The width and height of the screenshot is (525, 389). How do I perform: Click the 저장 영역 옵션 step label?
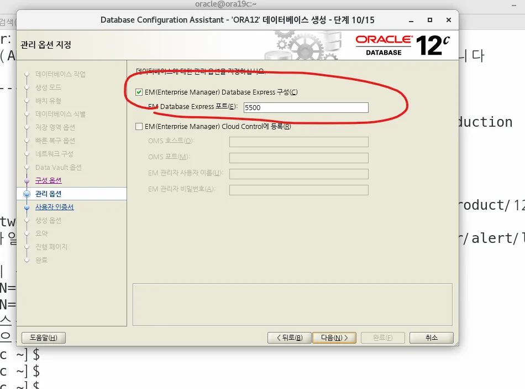[x=55, y=127]
